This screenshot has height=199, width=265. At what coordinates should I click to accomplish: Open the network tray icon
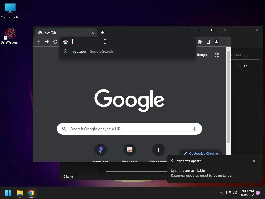(229, 193)
